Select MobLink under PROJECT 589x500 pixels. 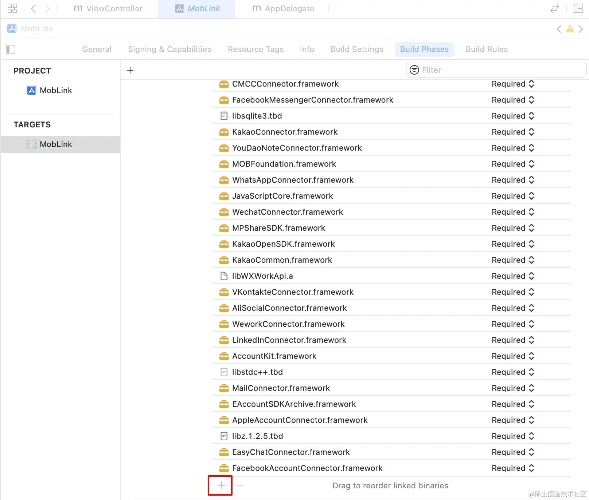(50, 90)
